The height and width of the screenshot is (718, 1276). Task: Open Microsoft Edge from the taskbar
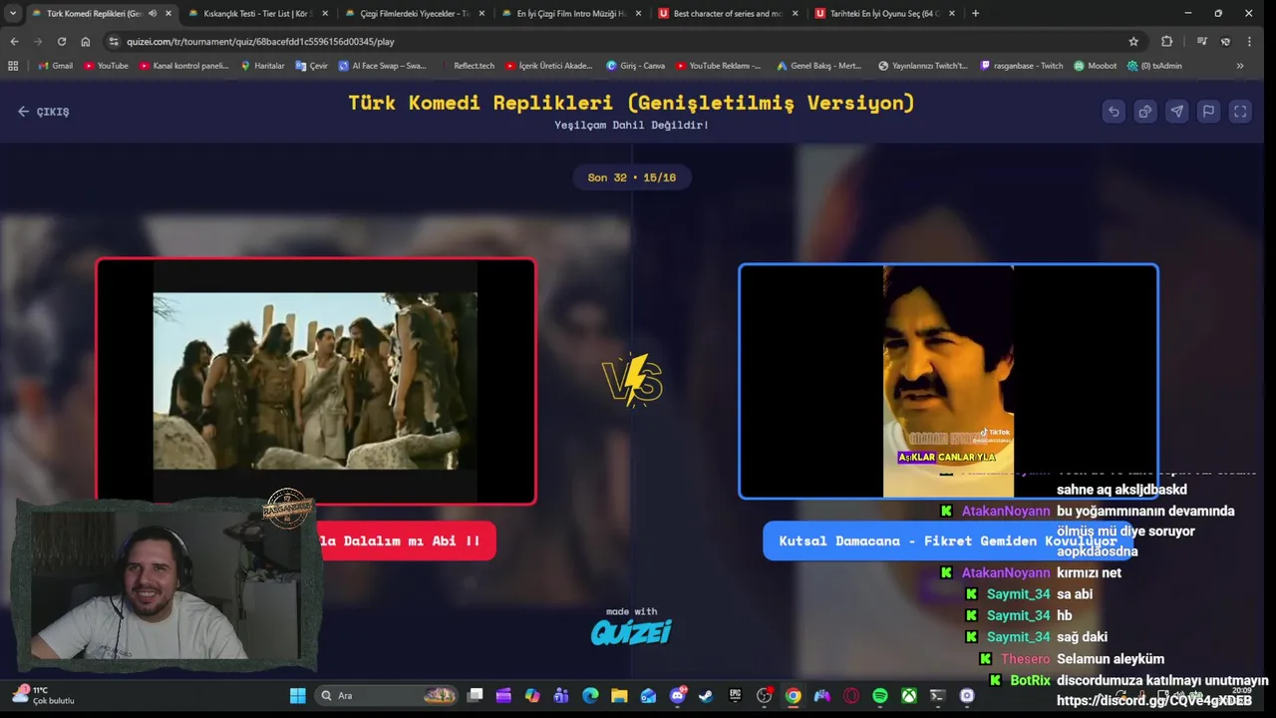590,695
